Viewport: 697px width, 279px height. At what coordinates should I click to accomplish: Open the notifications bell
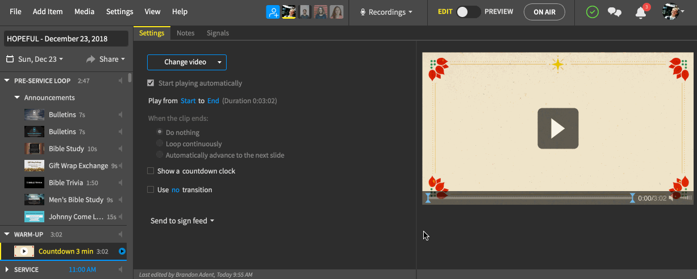(x=641, y=12)
